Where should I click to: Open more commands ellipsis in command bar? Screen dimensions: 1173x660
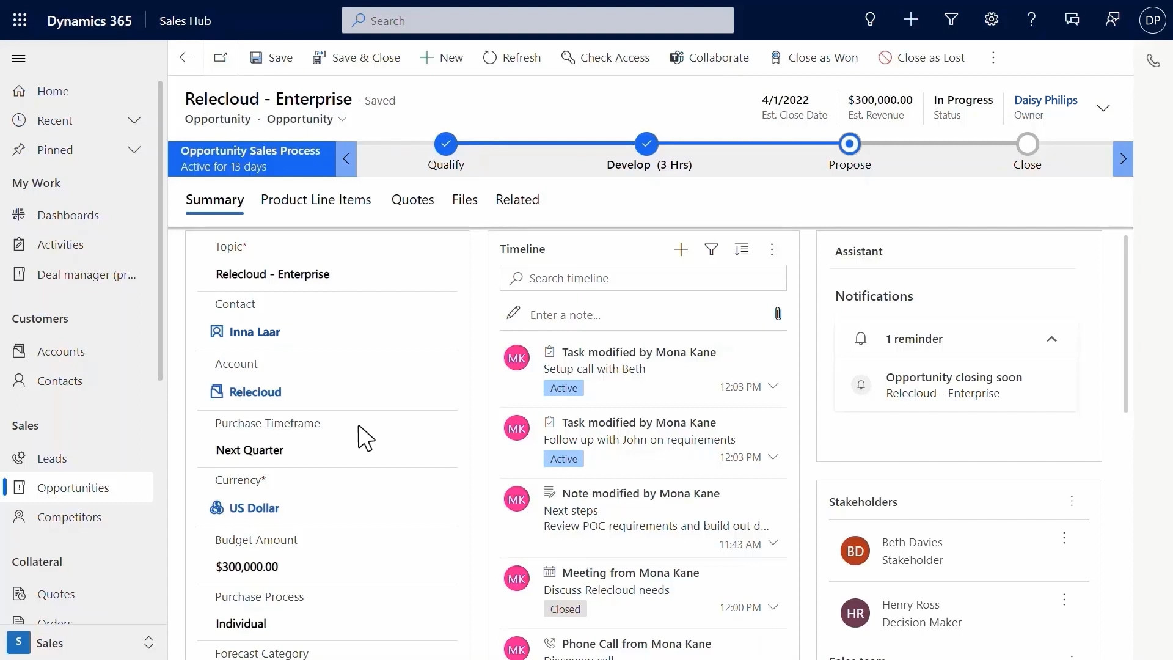pos(993,57)
